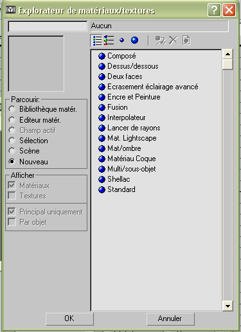Viewport: 241px width, 332px height.
Task: Select the Matériau Coque entry
Action: 132,159
